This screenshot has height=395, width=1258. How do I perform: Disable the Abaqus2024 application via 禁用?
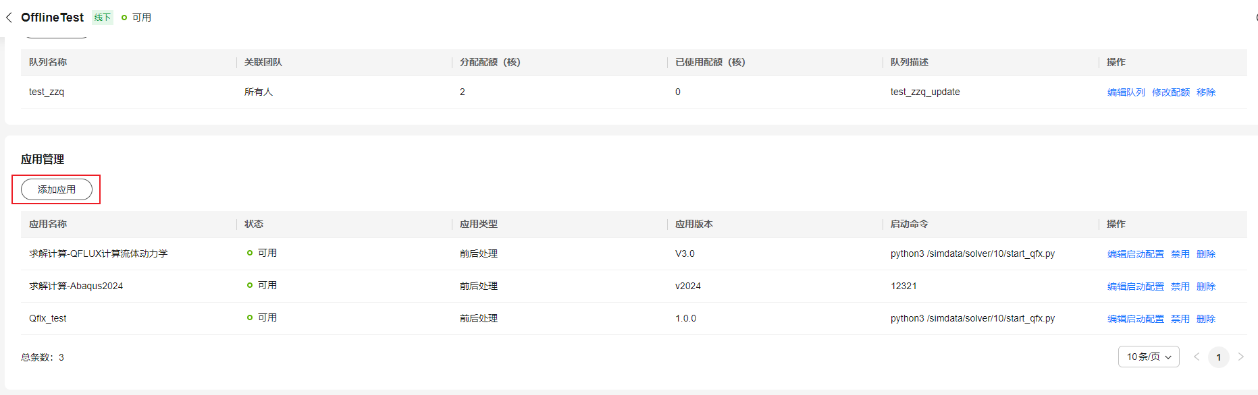click(x=1180, y=286)
